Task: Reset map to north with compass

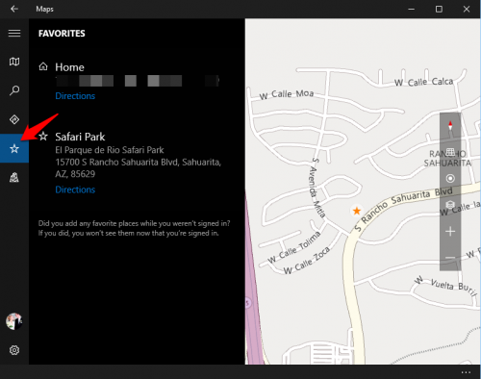Action: point(450,126)
